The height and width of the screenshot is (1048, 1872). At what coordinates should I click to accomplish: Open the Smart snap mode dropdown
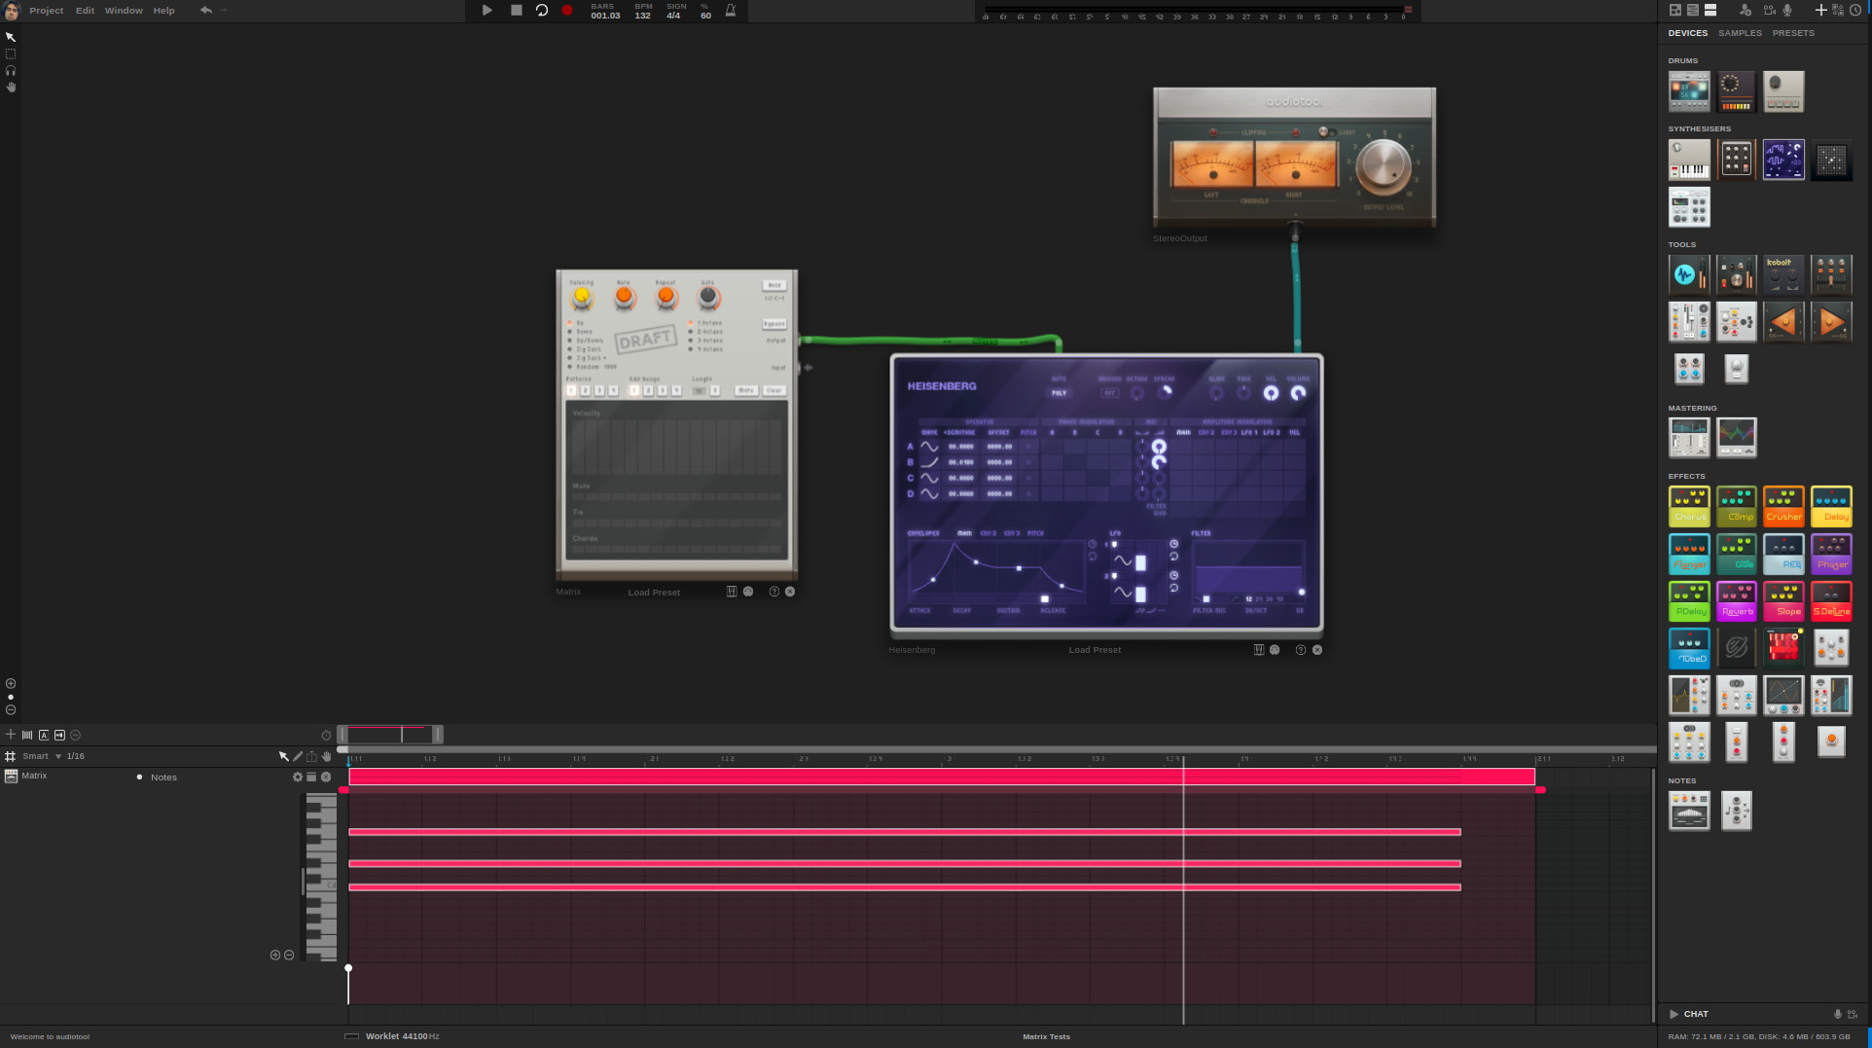click(42, 756)
